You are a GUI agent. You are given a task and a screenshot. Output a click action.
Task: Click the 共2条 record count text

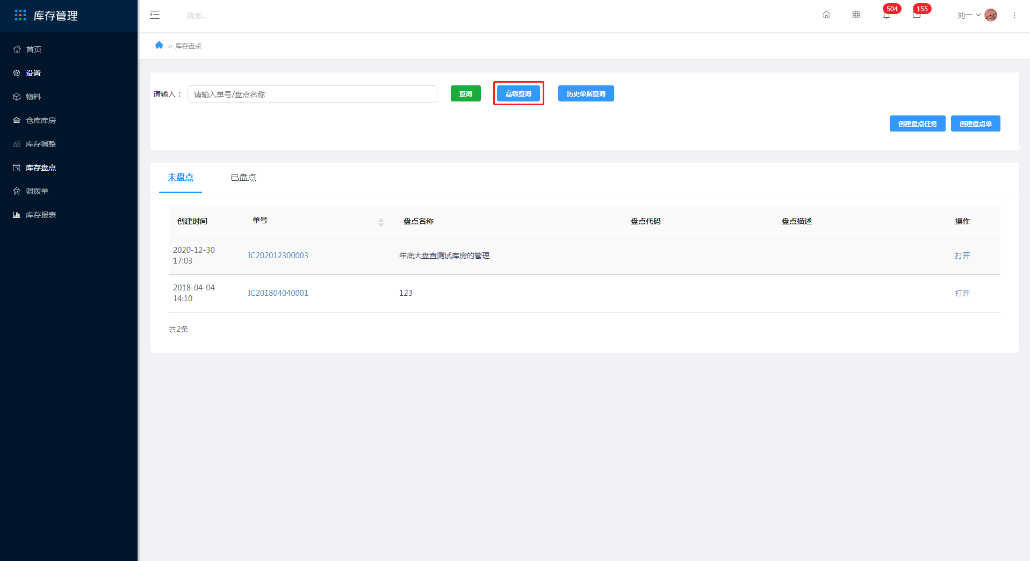pyautogui.click(x=178, y=329)
